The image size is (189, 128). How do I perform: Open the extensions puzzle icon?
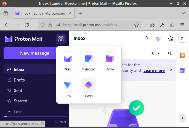pos(172,25)
